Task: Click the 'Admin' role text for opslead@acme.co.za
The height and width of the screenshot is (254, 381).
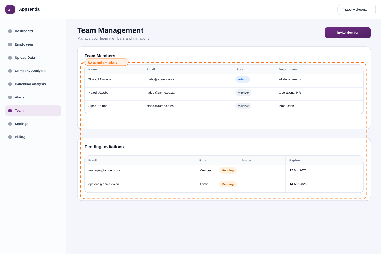Action: coord(204,184)
